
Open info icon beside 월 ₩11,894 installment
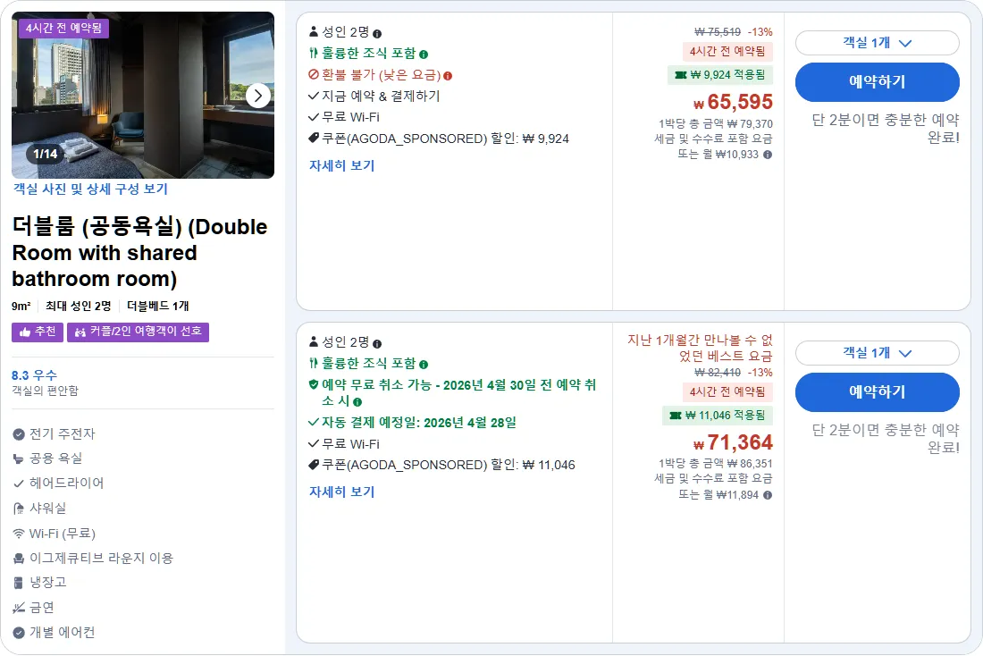pyautogui.click(x=768, y=495)
